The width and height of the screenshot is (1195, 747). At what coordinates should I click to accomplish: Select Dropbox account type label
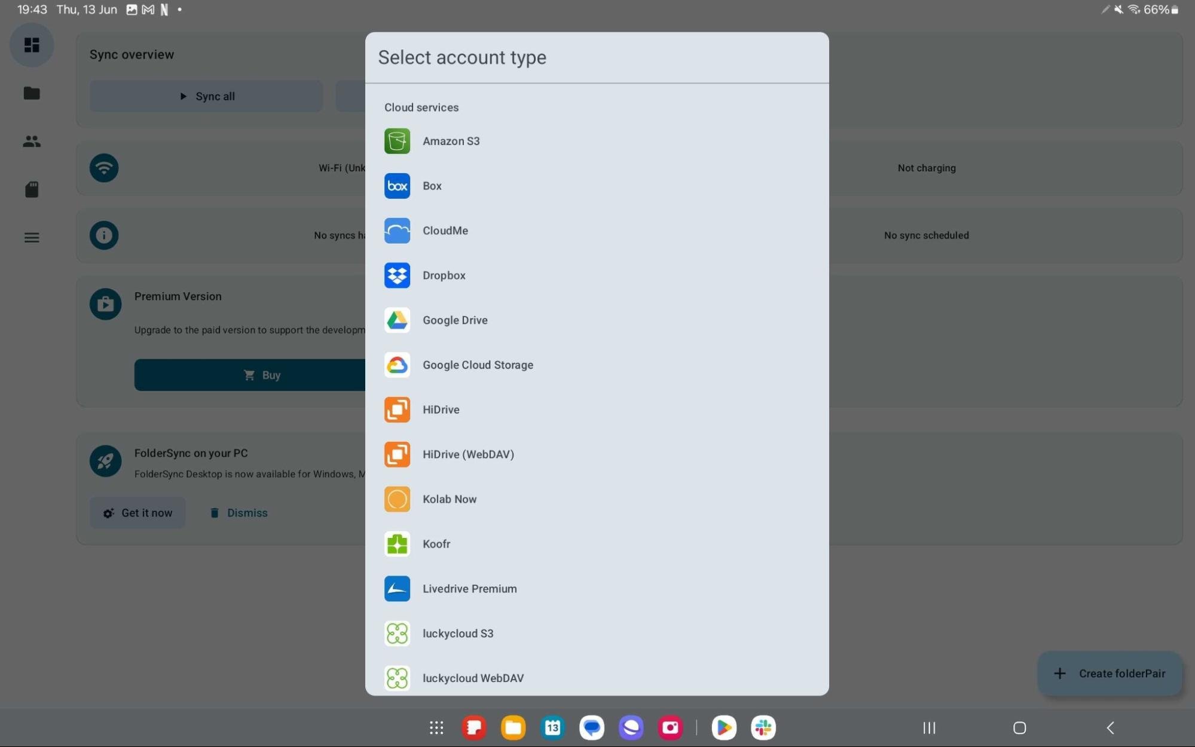(444, 275)
